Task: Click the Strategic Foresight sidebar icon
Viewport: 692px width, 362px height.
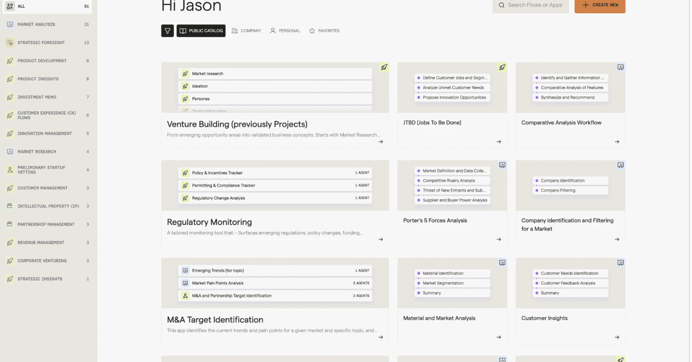Action: 10,43
